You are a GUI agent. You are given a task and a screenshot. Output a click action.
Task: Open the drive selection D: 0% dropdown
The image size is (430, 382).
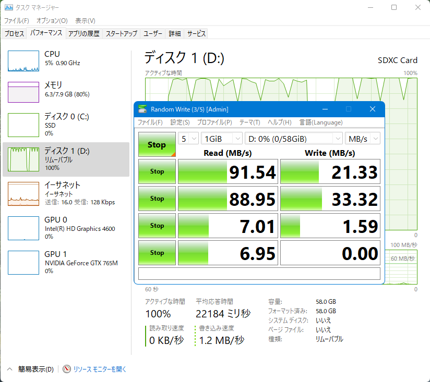[294, 139]
